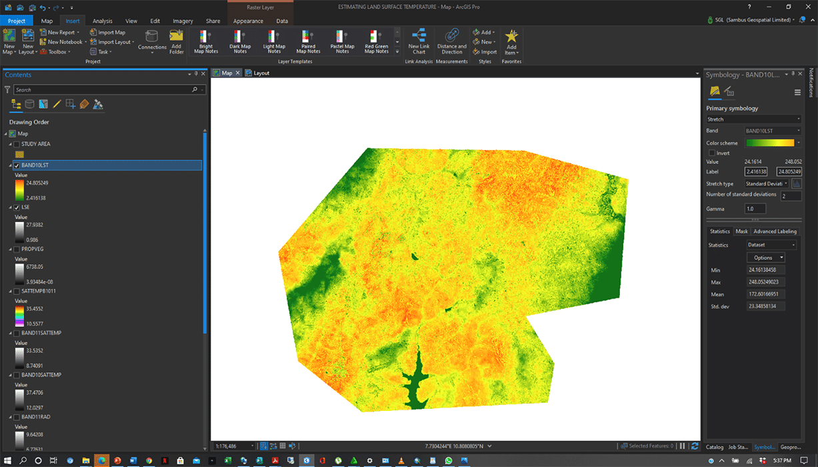Click the Bright Map Notes template icon

pos(206,37)
